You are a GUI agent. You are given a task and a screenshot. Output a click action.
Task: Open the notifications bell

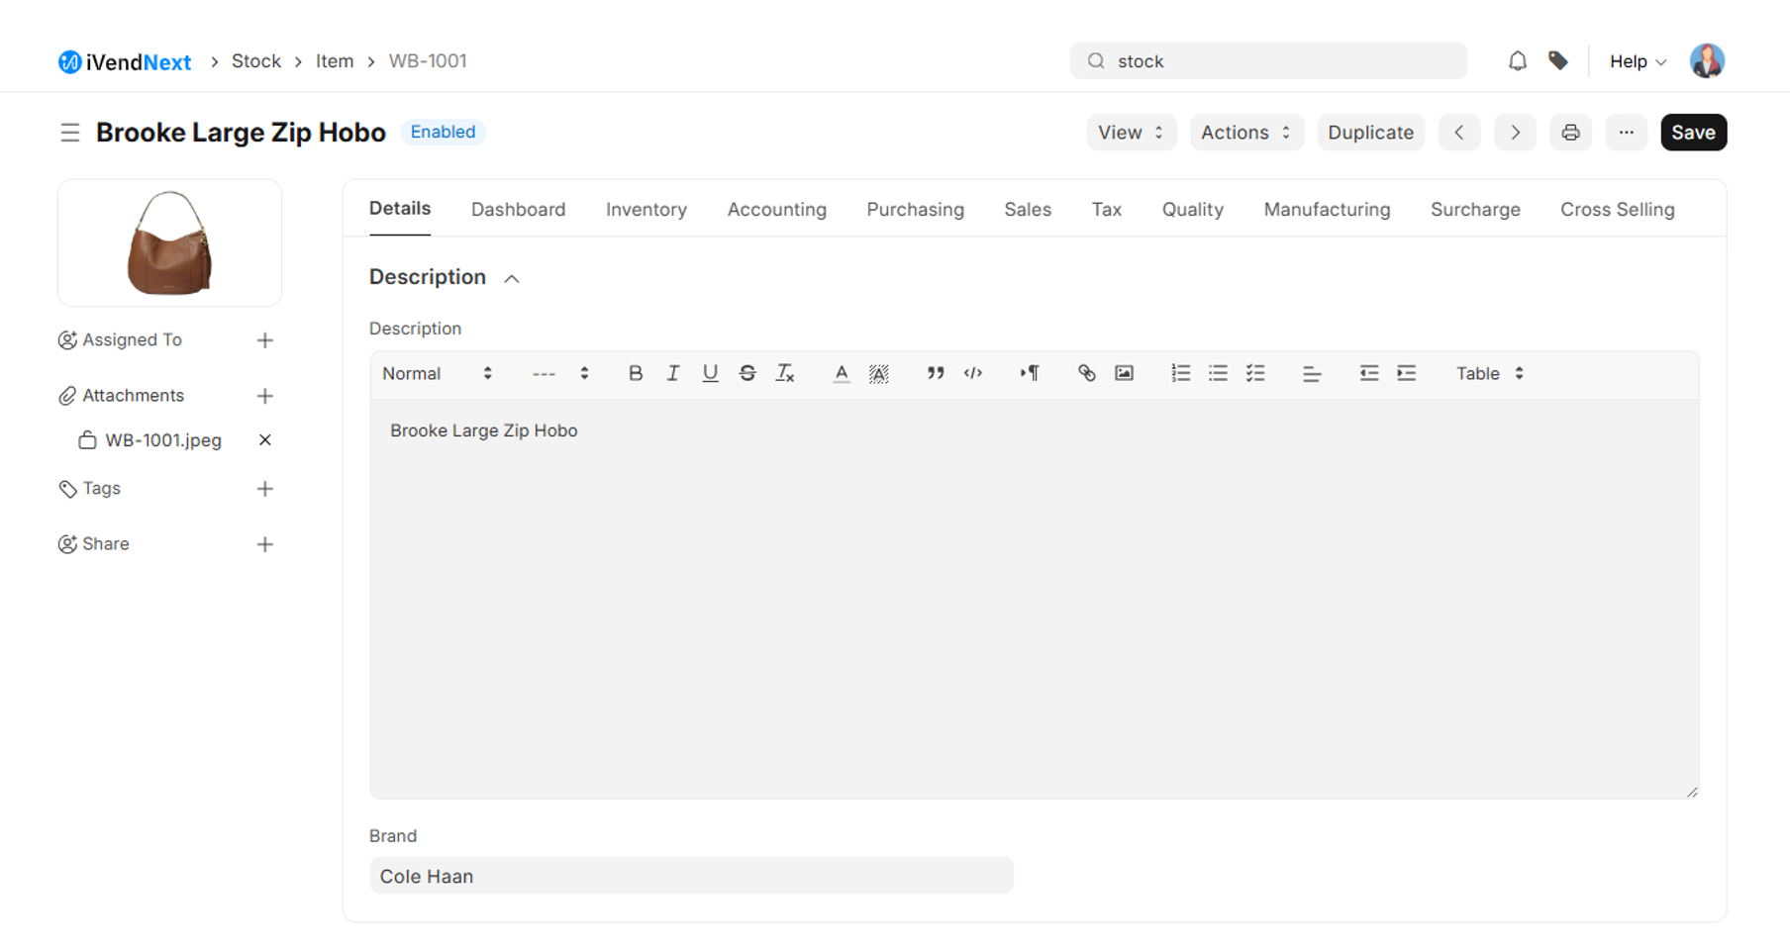1517,61
